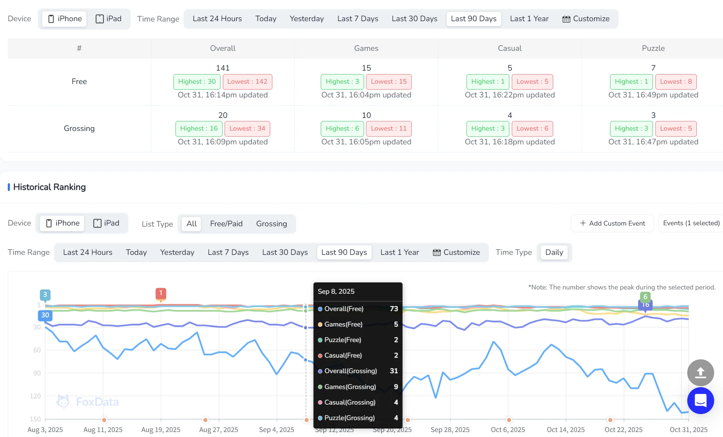Switch Historical Ranking device to iPad
The image size is (723, 437).
tap(106, 223)
